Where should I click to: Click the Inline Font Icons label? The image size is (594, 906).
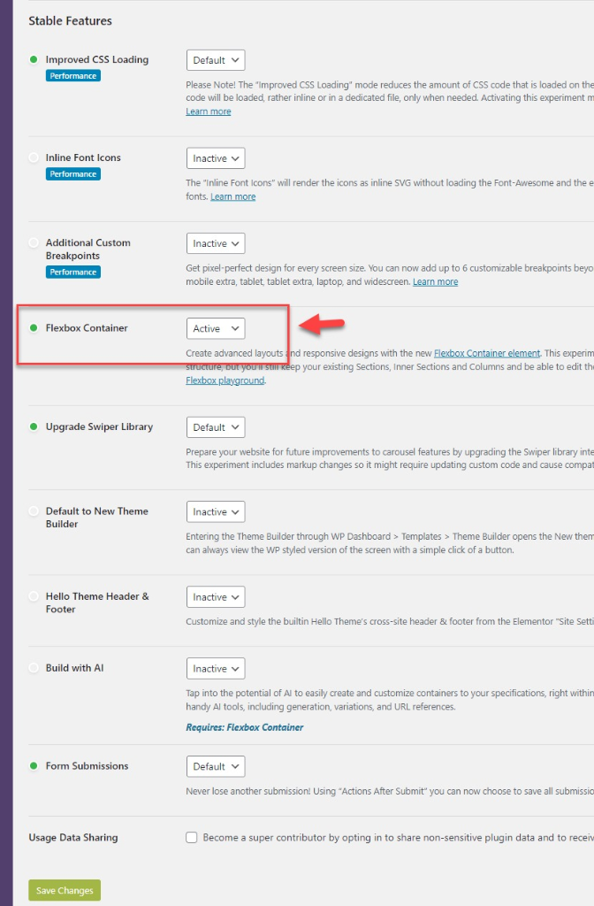(x=83, y=157)
